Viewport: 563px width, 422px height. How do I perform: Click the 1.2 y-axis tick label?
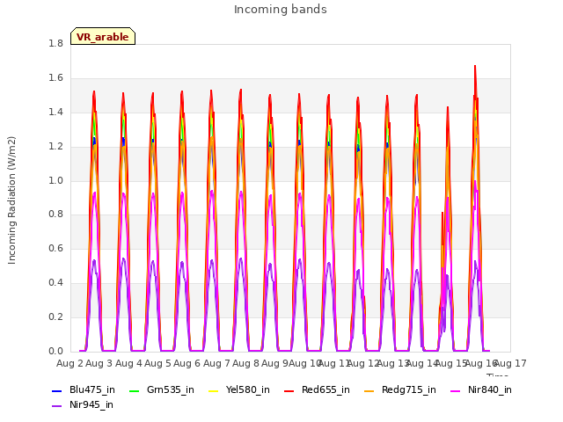pyautogui.click(x=55, y=147)
